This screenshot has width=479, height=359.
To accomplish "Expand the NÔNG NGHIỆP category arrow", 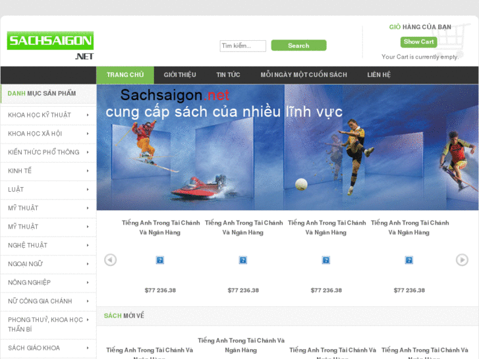I will pyautogui.click(x=88, y=283).
